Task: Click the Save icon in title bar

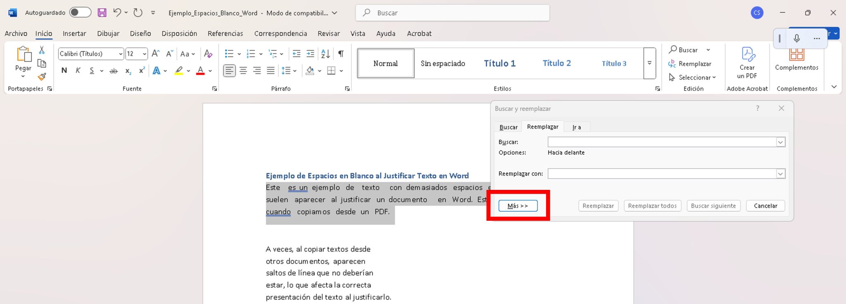Action: pyautogui.click(x=102, y=13)
